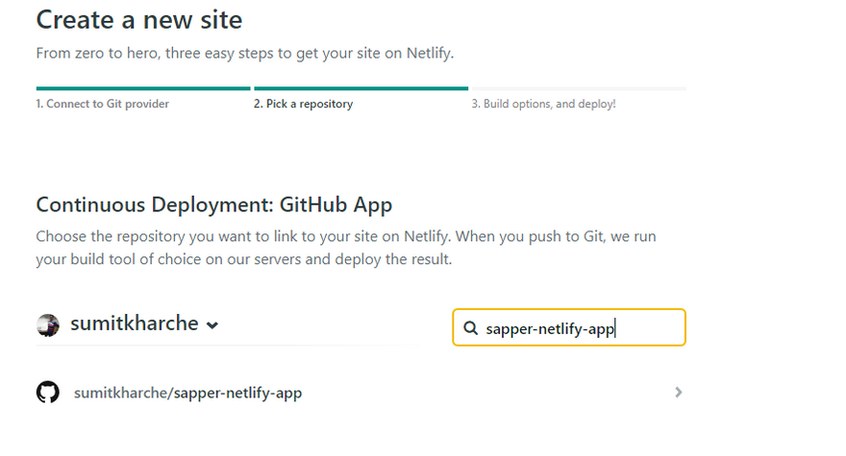The width and height of the screenshot is (846, 456).
Task: Expand the sumitkharche account dropdown arrow
Action: click(x=212, y=325)
